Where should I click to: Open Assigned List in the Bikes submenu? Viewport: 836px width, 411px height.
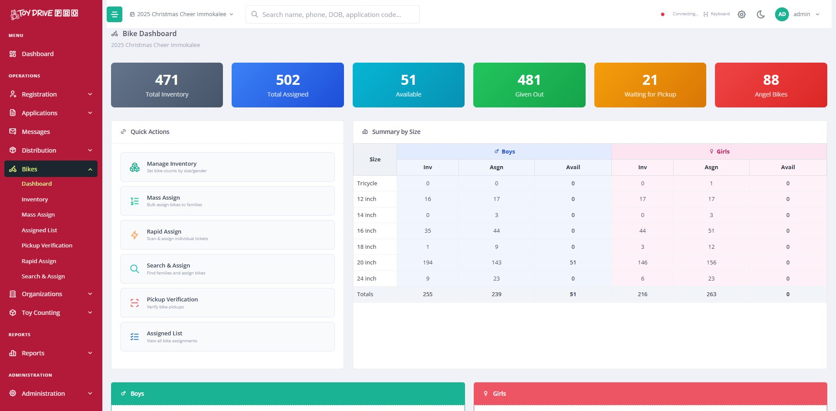[39, 231]
